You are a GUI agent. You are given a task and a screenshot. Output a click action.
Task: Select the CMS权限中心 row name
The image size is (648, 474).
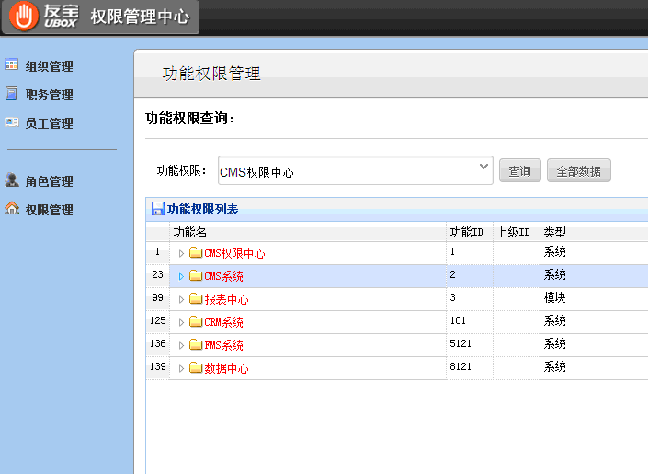click(234, 253)
